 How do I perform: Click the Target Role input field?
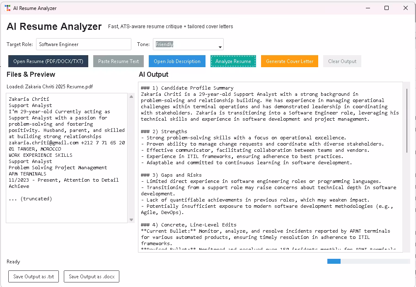coord(84,44)
